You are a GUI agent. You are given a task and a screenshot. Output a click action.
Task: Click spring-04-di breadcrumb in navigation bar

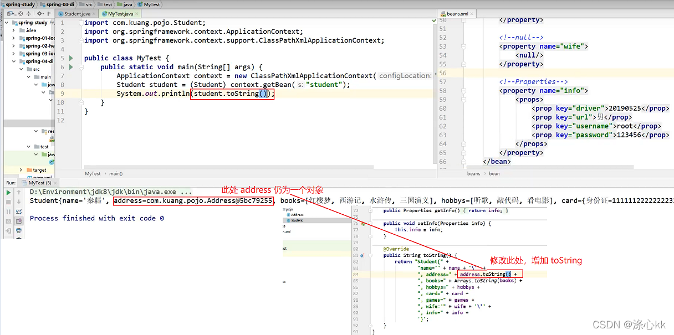(x=59, y=4)
